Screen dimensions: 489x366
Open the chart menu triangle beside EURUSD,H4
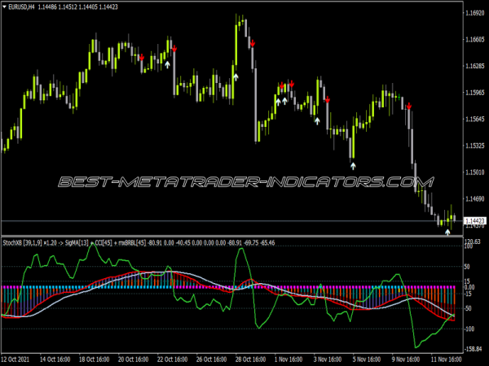pos(4,7)
